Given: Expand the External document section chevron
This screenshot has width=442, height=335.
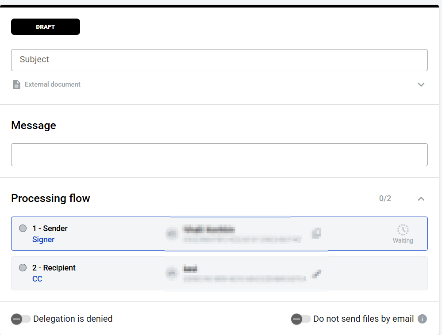Looking at the screenshot, I should coord(421,84).
